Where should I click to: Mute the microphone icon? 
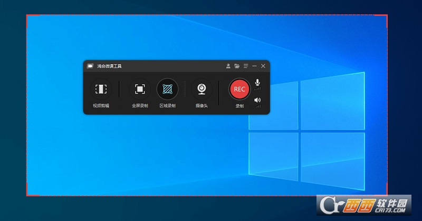click(x=257, y=82)
